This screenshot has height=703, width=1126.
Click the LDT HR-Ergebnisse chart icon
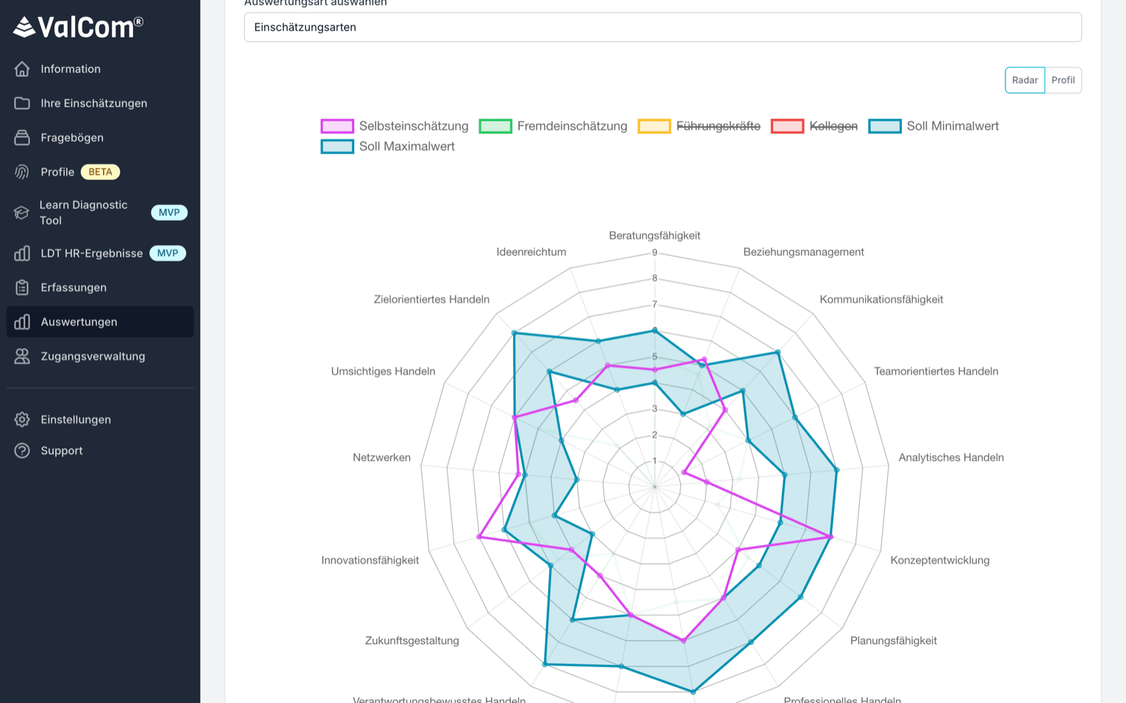tap(22, 253)
